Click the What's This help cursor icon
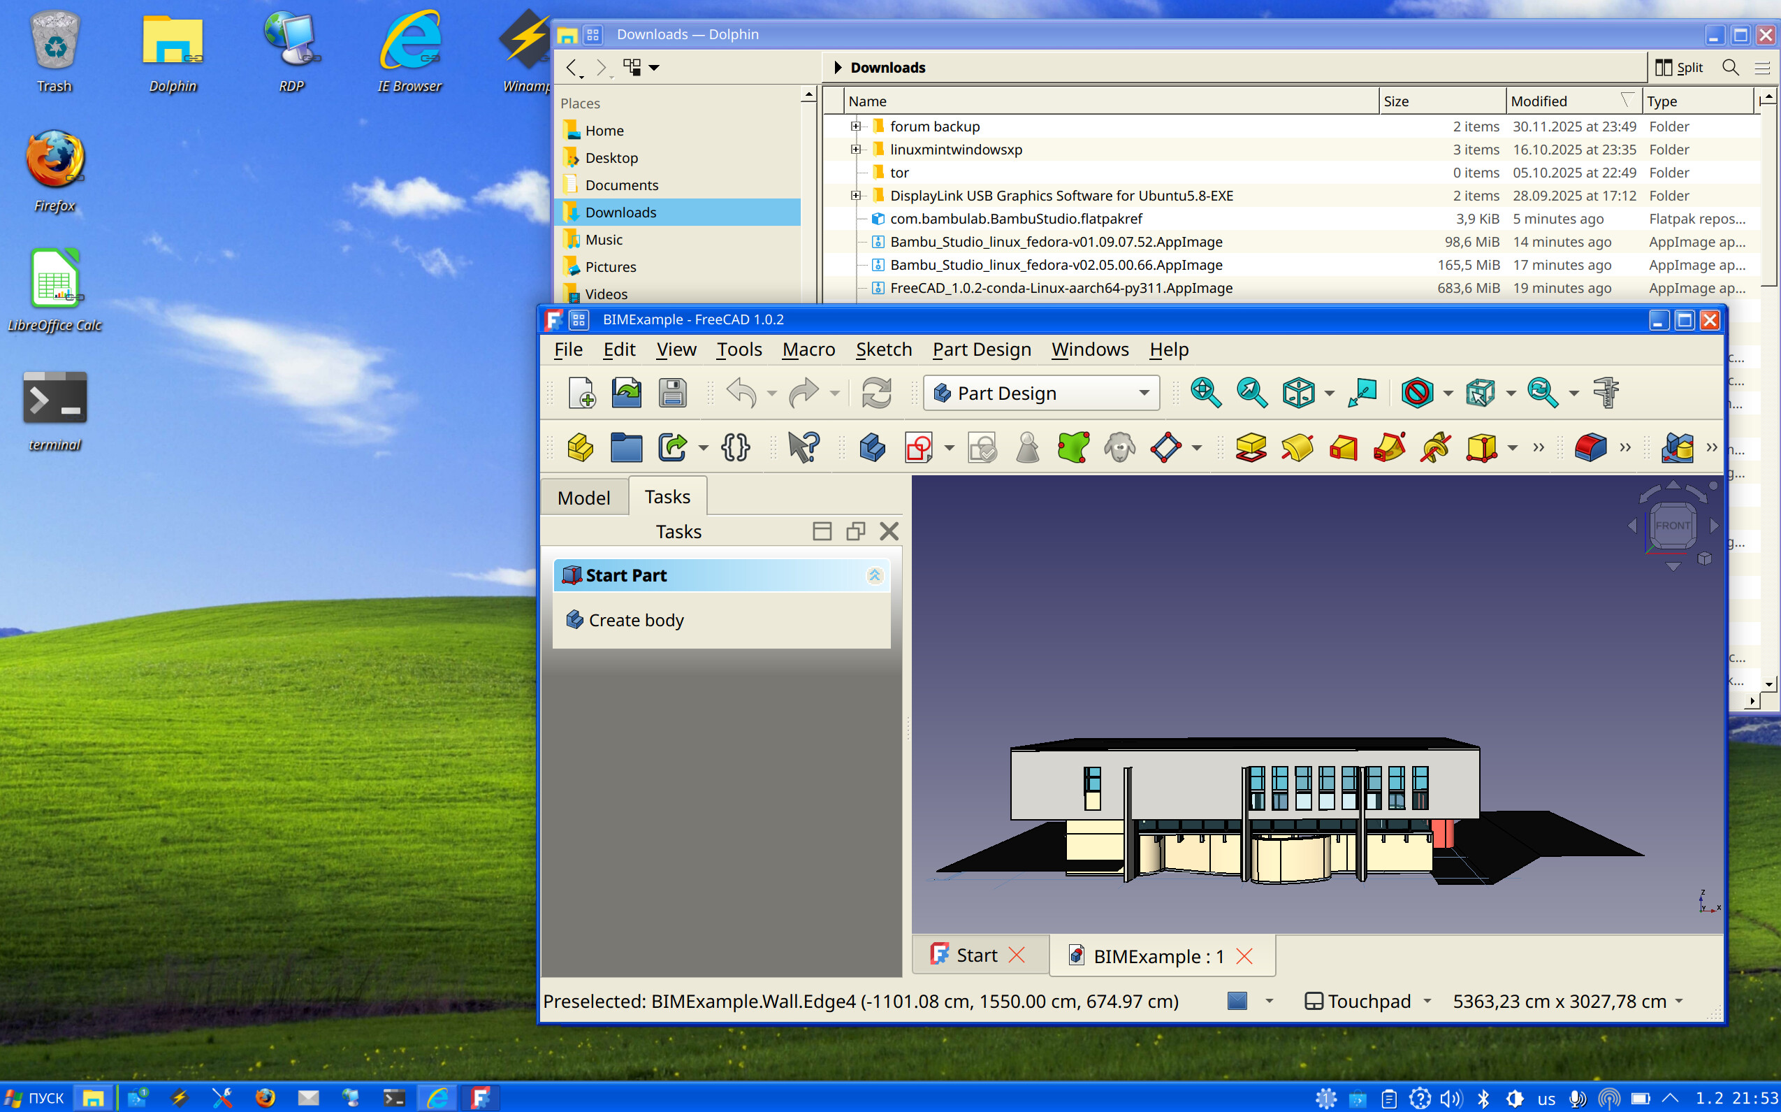 coord(804,447)
